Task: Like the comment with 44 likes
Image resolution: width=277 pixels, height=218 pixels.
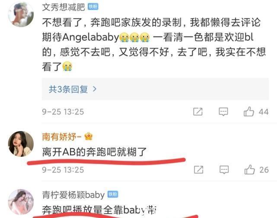Action: [x=249, y=112]
